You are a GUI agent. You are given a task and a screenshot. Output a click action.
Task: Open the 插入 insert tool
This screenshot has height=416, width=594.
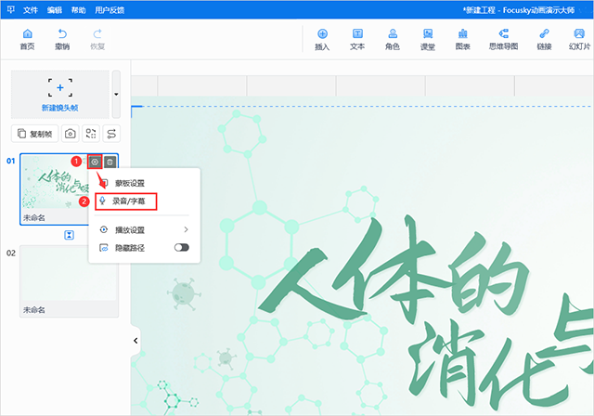[322, 40]
